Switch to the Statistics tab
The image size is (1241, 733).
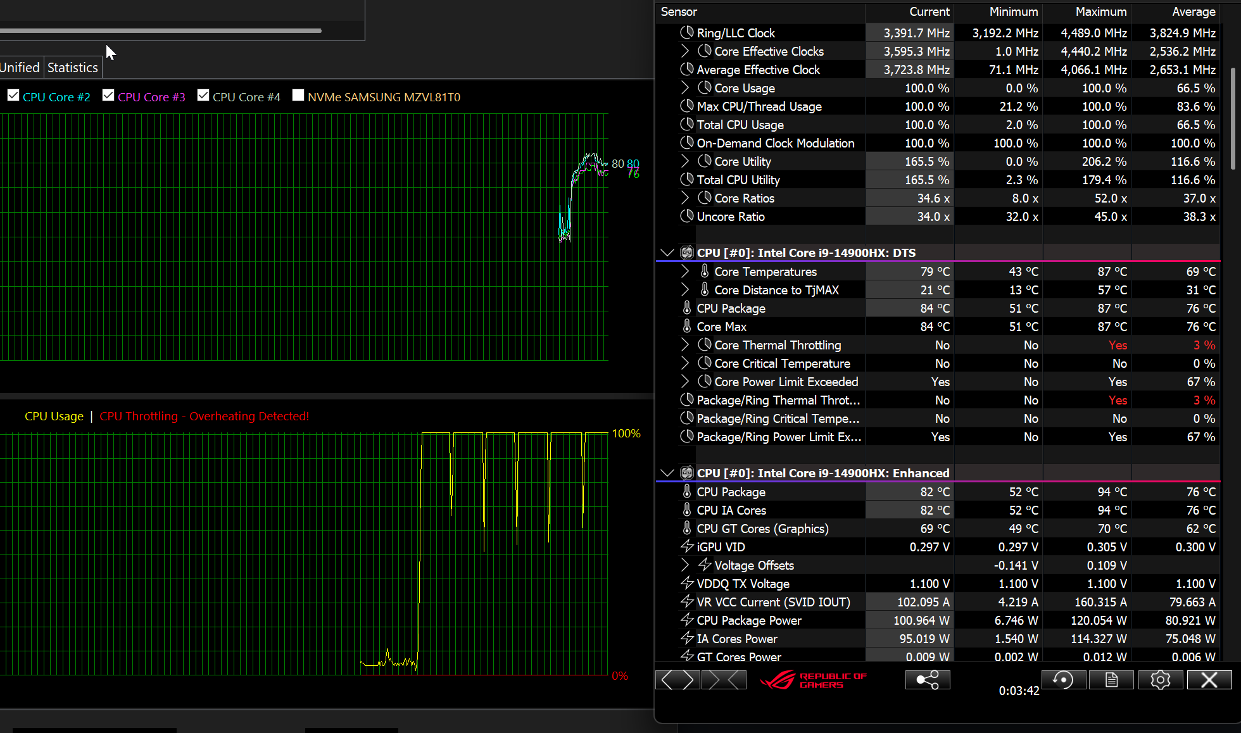coord(73,67)
